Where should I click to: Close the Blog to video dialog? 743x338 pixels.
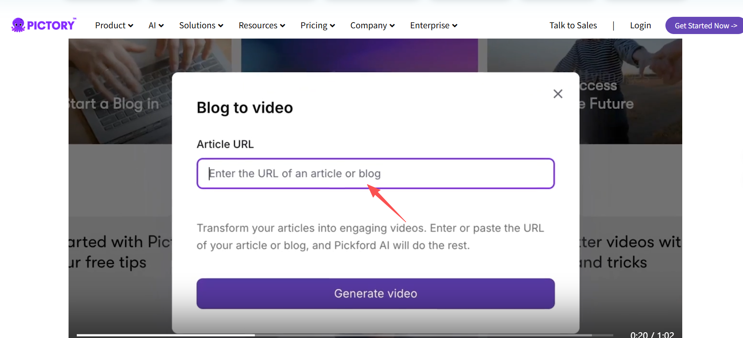pyautogui.click(x=558, y=94)
